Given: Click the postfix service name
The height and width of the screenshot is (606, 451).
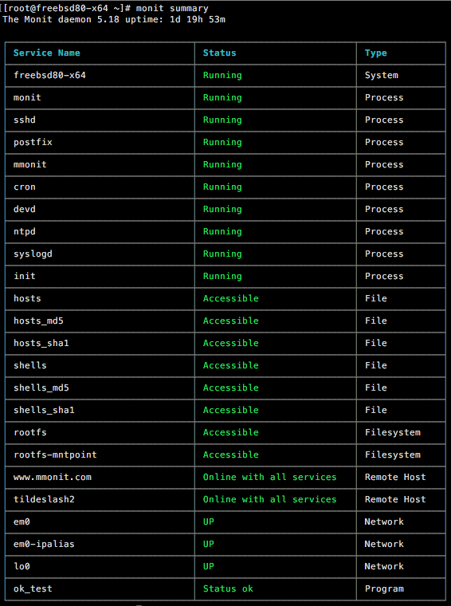Looking at the screenshot, I should point(33,142).
